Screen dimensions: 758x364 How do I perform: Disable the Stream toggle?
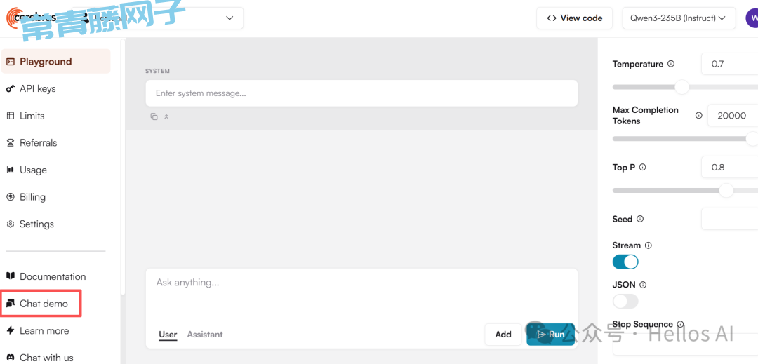click(x=625, y=262)
